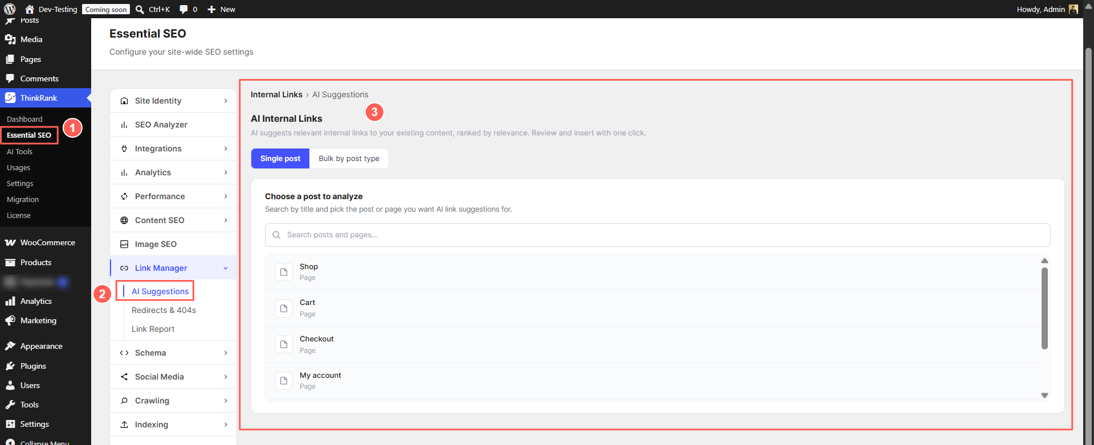Click the ThinkRank logo icon
This screenshot has height=445, width=1094.
(x=10, y=98)
